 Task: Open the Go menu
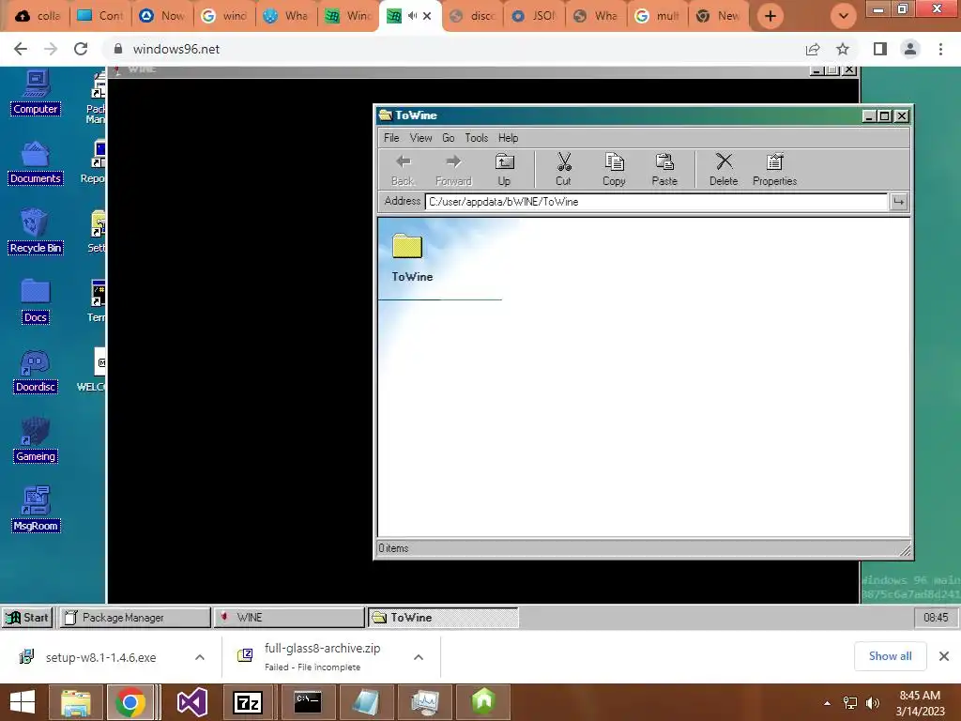tap(448, 138)
